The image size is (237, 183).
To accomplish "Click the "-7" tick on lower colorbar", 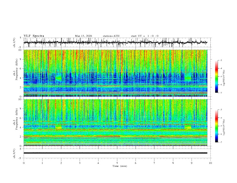I will (221, 142).
